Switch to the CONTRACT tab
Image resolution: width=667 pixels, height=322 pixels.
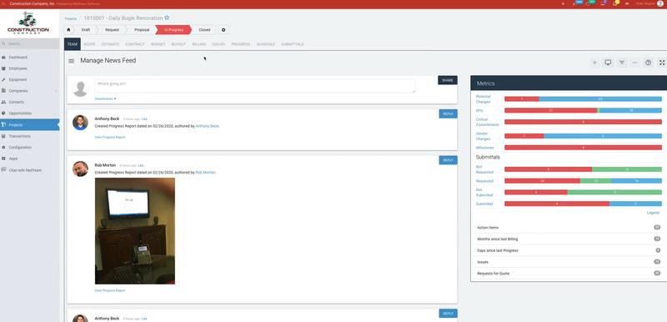[x=135, y=44]
